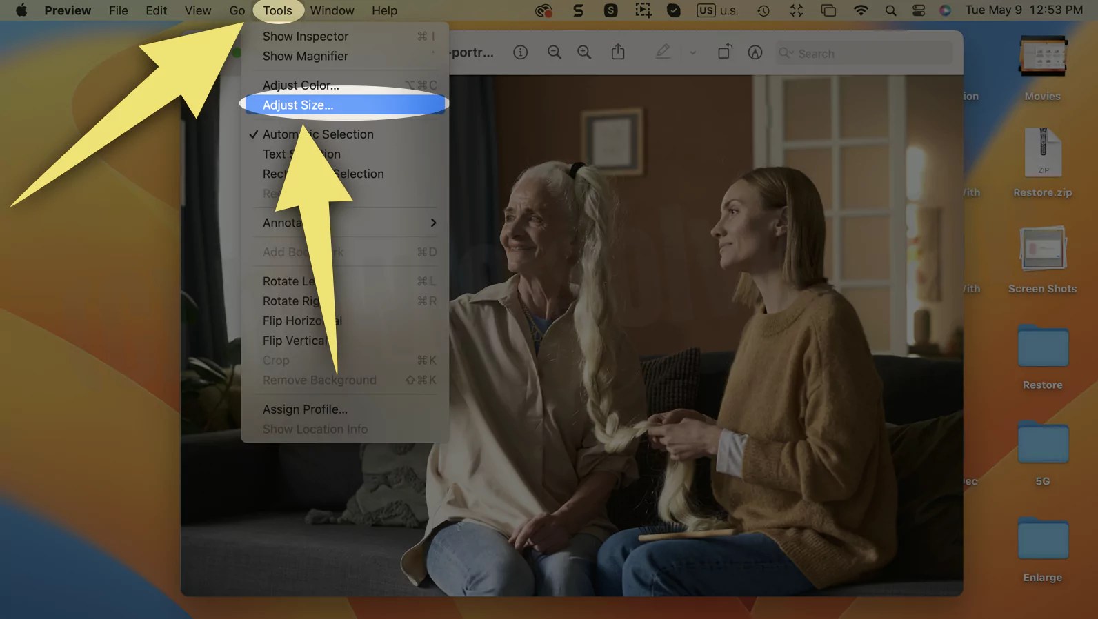Open the Help menu

(x=384, y=10)
